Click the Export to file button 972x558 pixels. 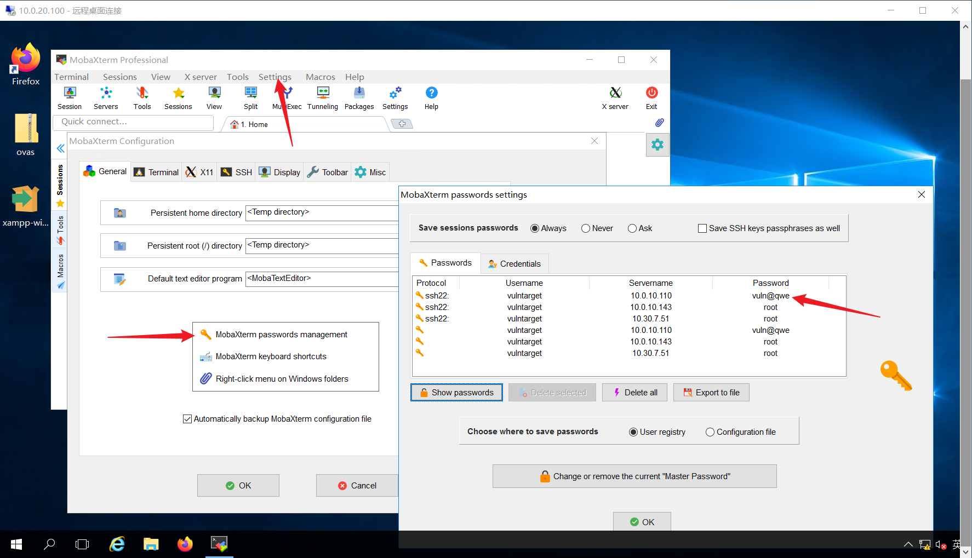[711, 393]
